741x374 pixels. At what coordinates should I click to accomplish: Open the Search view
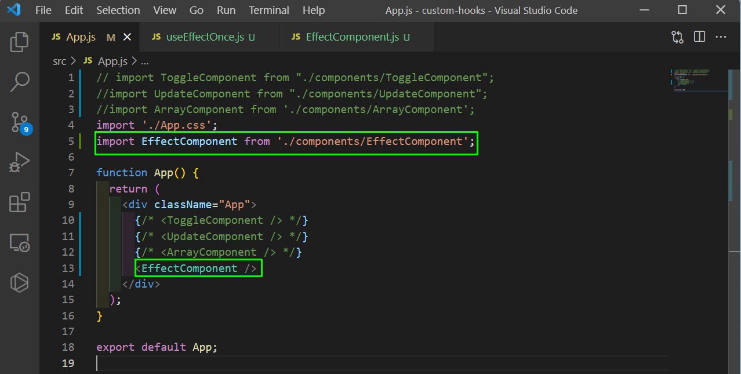point(20,82)
